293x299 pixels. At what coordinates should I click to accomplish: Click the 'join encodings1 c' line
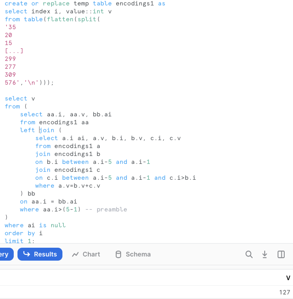[x=68, y=170]
